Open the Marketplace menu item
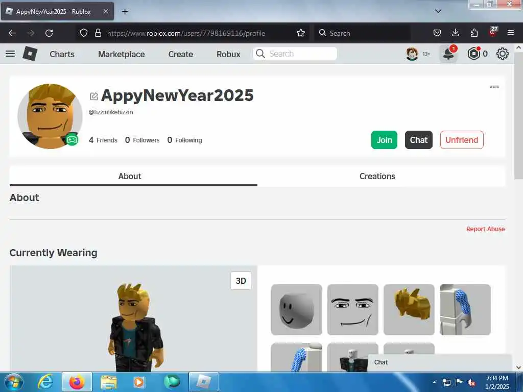The width and height of the screenshot is (523, 392). (x=122, y=54)
